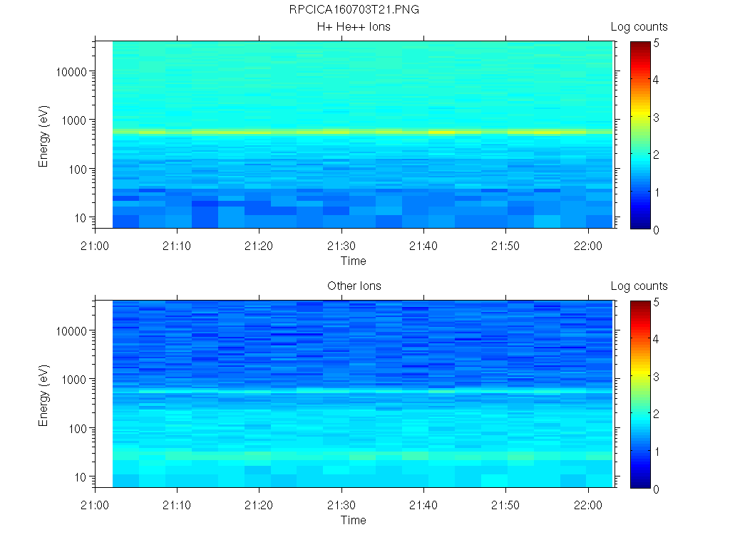
Task: Click the yellow band in the H+ He++ spectrogram
Action: click(363, 132)
